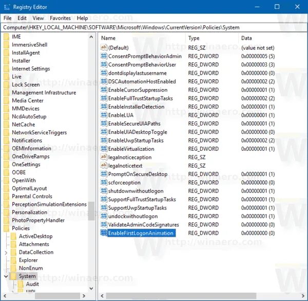Image resolution: width=308 pixels, height=301 pixels.
Task: Click the DWORD icon beside ConsentPromptBehaviorUser
Action: 104,64
